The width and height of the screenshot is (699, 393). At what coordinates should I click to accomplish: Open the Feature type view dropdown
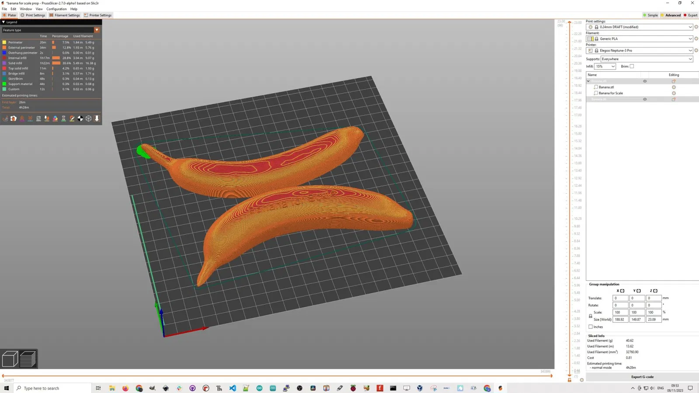[x=51, y=30]
